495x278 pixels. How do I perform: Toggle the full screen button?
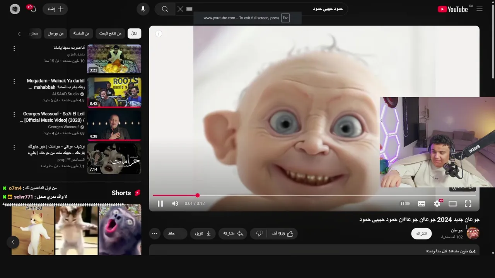click(x=468, y=203)
